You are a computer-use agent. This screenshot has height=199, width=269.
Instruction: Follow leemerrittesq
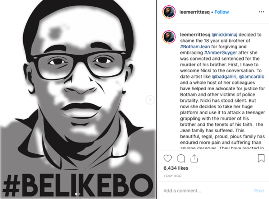[222, 12]
